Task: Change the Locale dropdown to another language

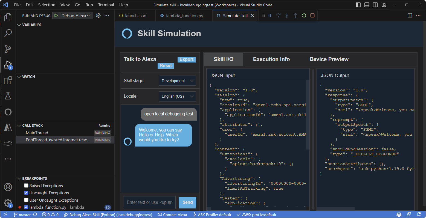Action: click(x=177, y=96)
